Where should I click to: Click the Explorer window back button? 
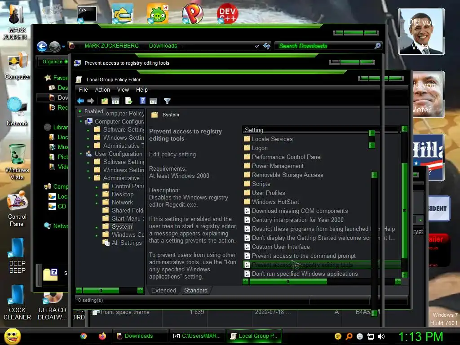[x=42, y=46]
